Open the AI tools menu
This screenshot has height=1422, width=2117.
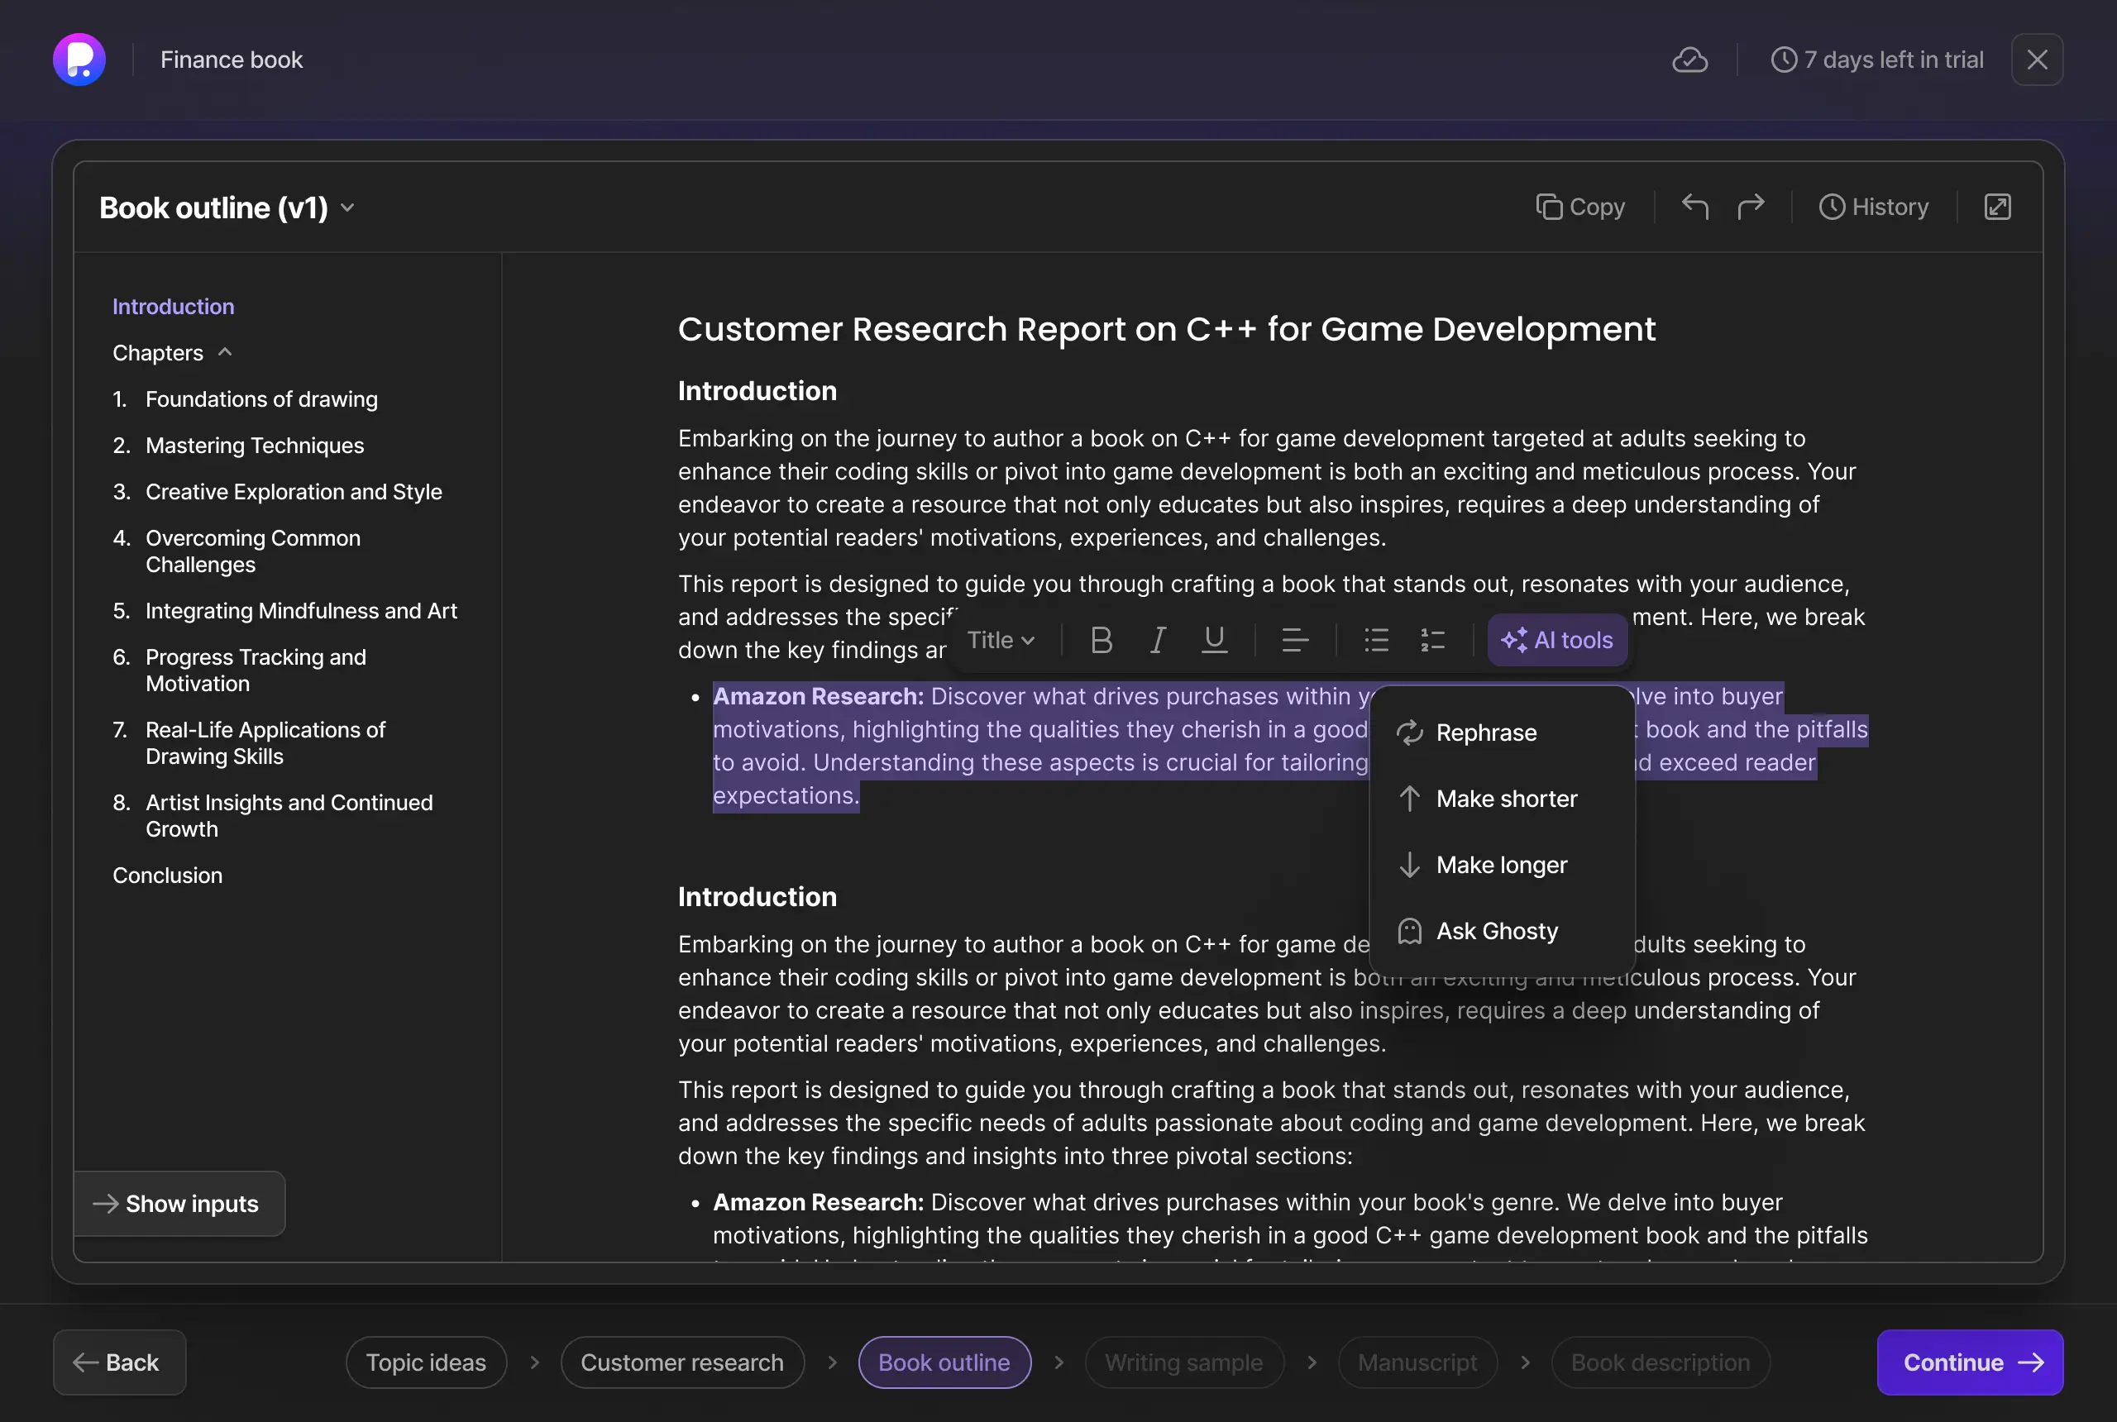point(1556,640)
